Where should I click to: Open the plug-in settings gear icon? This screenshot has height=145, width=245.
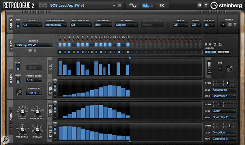[200, 5]
